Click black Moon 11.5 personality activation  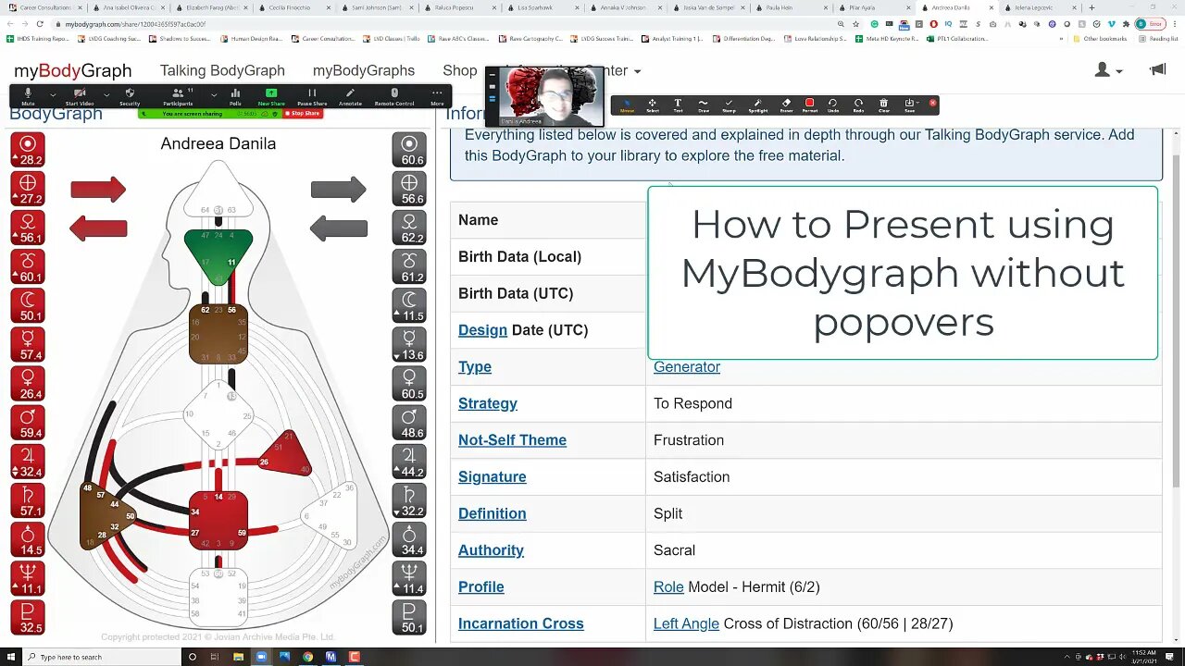click(x=409, y=305)
